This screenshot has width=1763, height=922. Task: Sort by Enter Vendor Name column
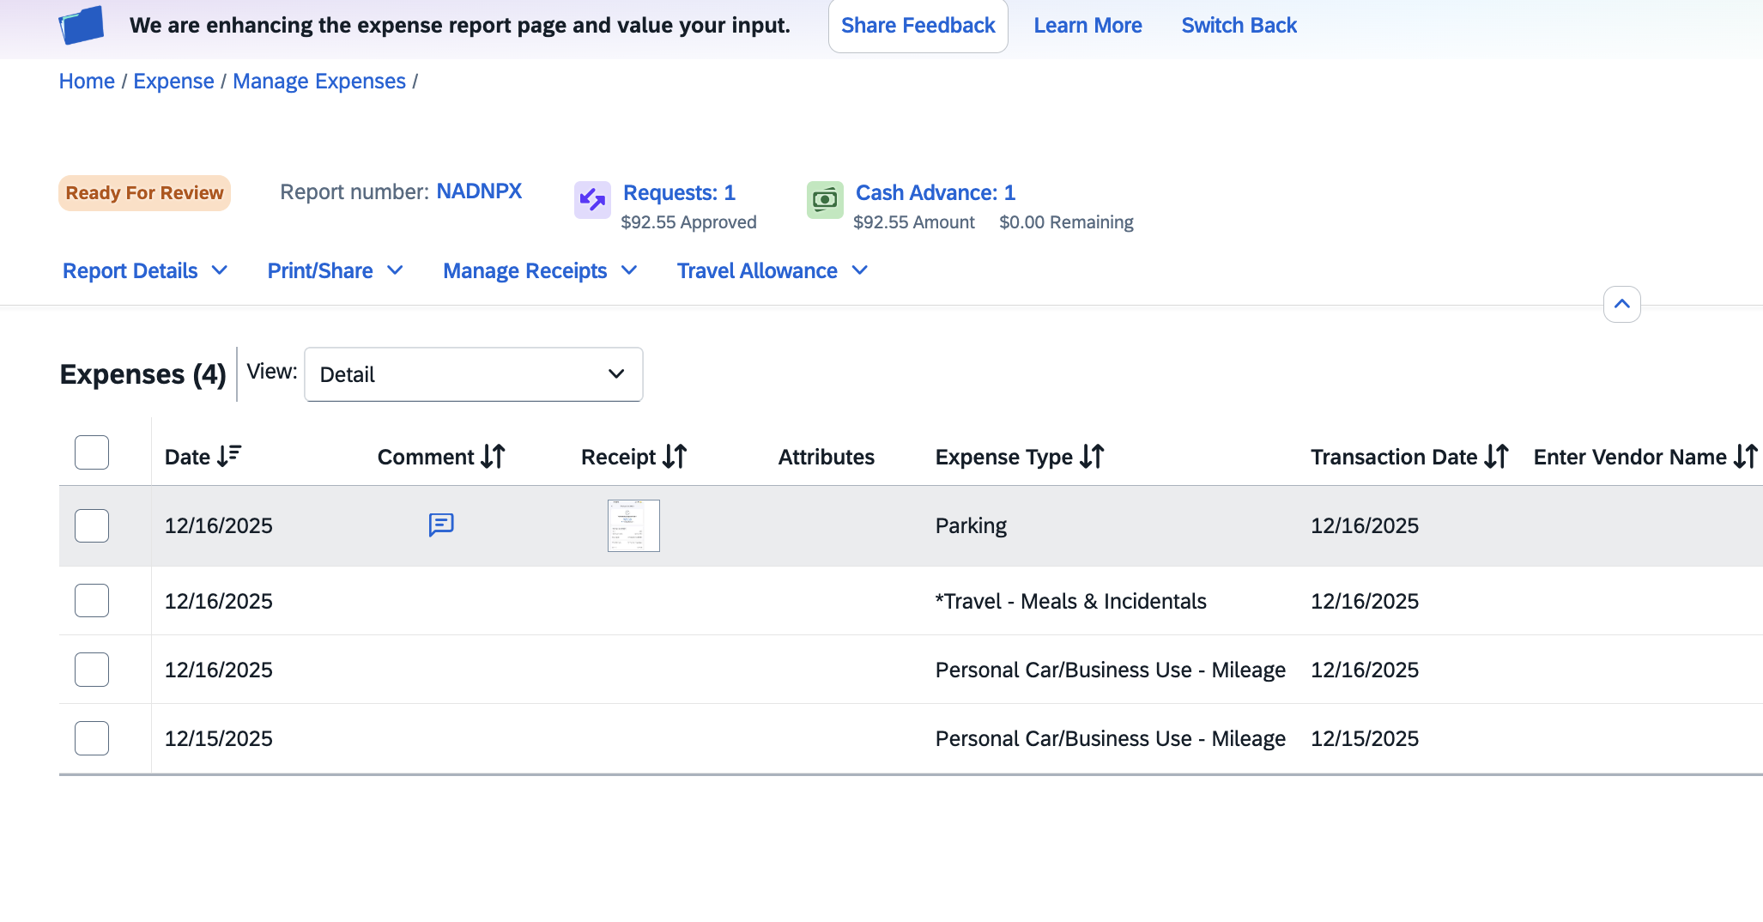point(1746,456)
